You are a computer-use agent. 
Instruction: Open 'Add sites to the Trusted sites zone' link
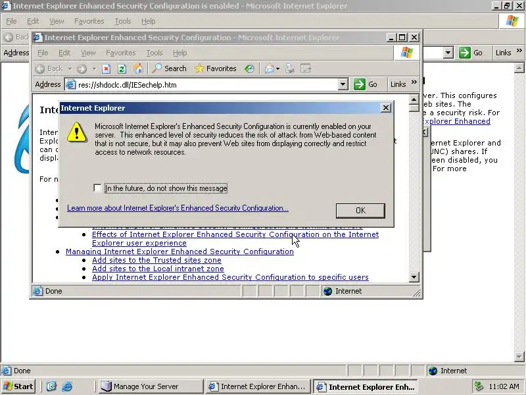[x=156, y=260]
